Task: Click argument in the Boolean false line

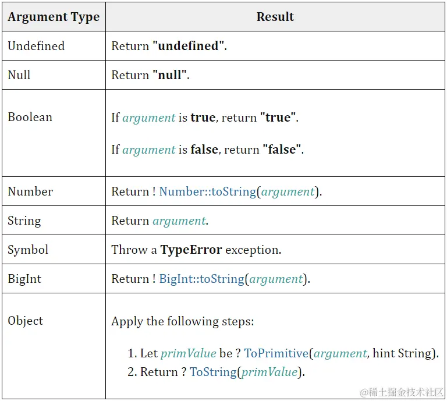Action: [x=149, y=150]
